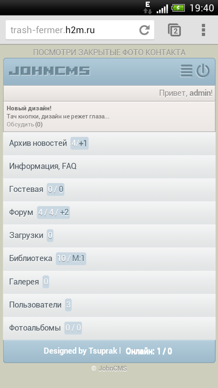Open the Форум section

109,213
